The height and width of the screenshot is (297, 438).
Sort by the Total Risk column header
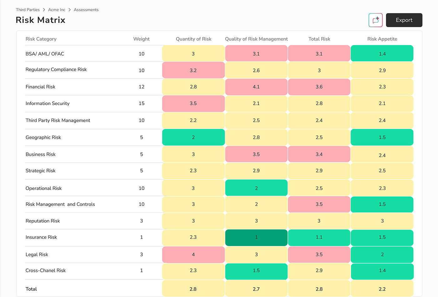tap(319, 39)
